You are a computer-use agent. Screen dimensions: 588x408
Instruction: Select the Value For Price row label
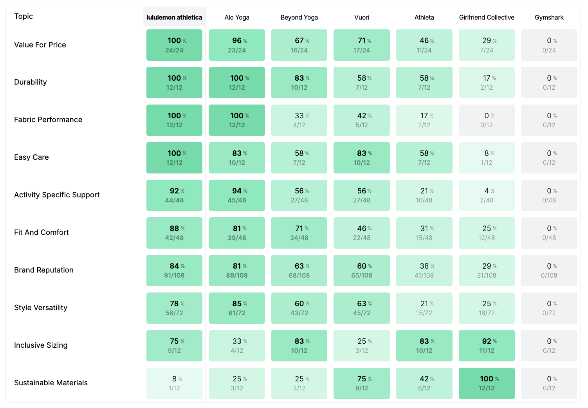click(x=40, y=45)
